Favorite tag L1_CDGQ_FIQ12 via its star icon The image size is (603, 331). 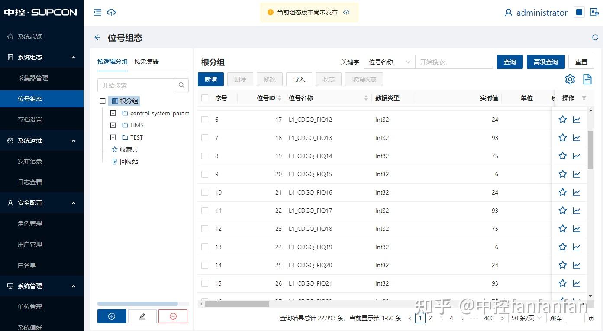click(x=562, y=119)
